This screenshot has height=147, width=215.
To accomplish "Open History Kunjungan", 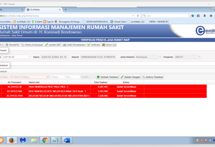I will click(32, 45).
